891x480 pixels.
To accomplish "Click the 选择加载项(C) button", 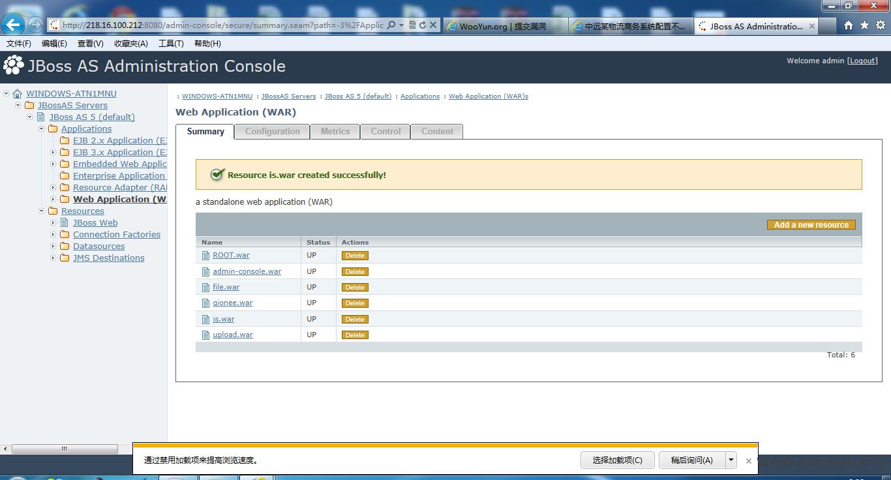I will (618, 460).
